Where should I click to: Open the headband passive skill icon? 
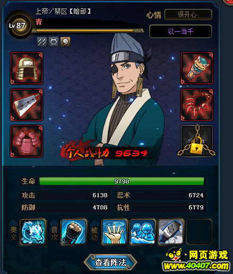(171, 232)
